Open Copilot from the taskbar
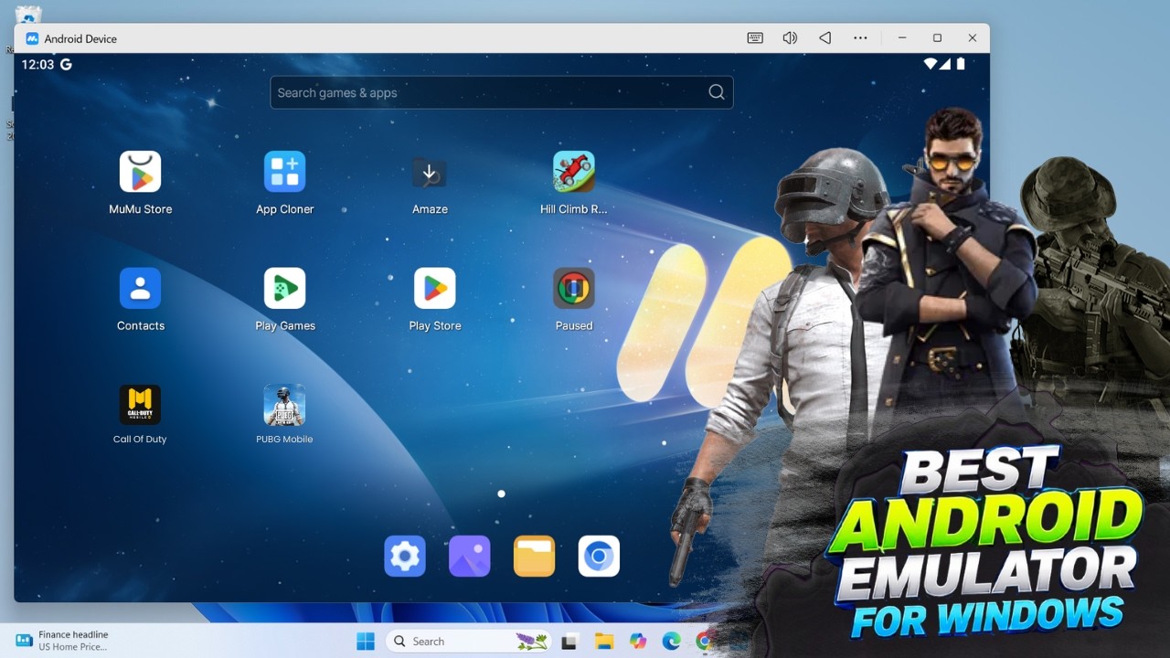Image resolution: width=1170 pixels, height=658 pixels. pyautogui.click(x=638, y=642)
